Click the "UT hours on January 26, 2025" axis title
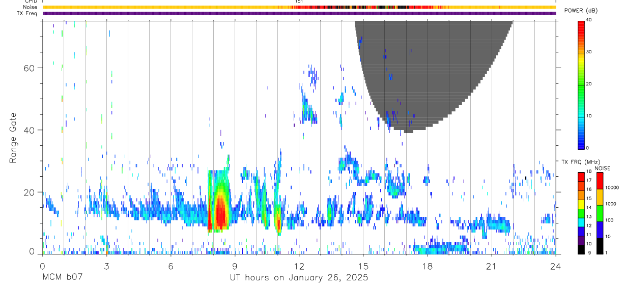Image resolution: width=625 pixels, height=288 pixels. (x=298, y=278)
